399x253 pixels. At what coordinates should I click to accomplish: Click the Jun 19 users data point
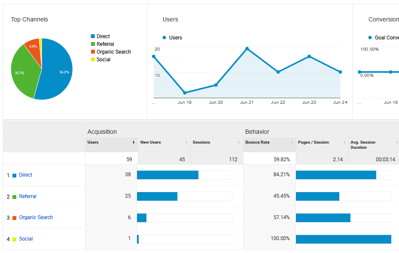click(x=185, y=93)
